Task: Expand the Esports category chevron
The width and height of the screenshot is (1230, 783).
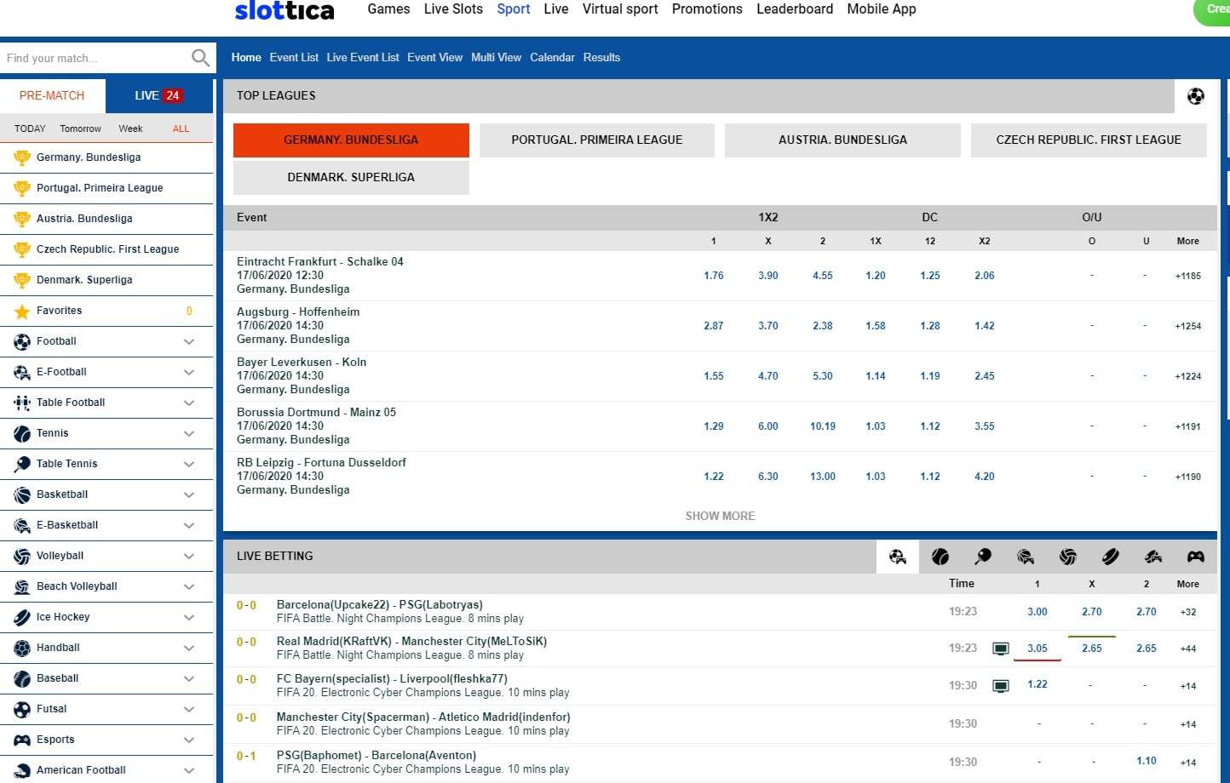Action: 189,740
